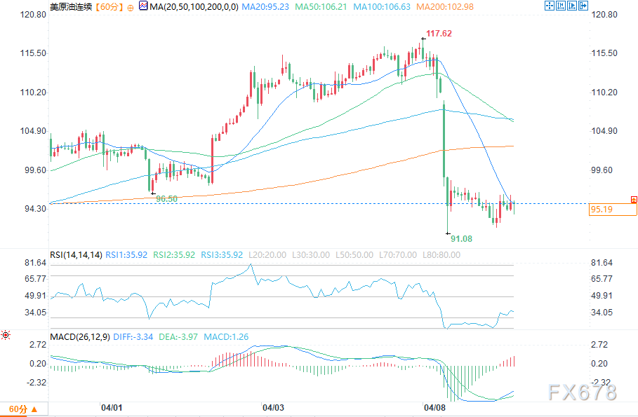
Task: Click the RSI(14,14,14) indicator label
Action: 77,254
